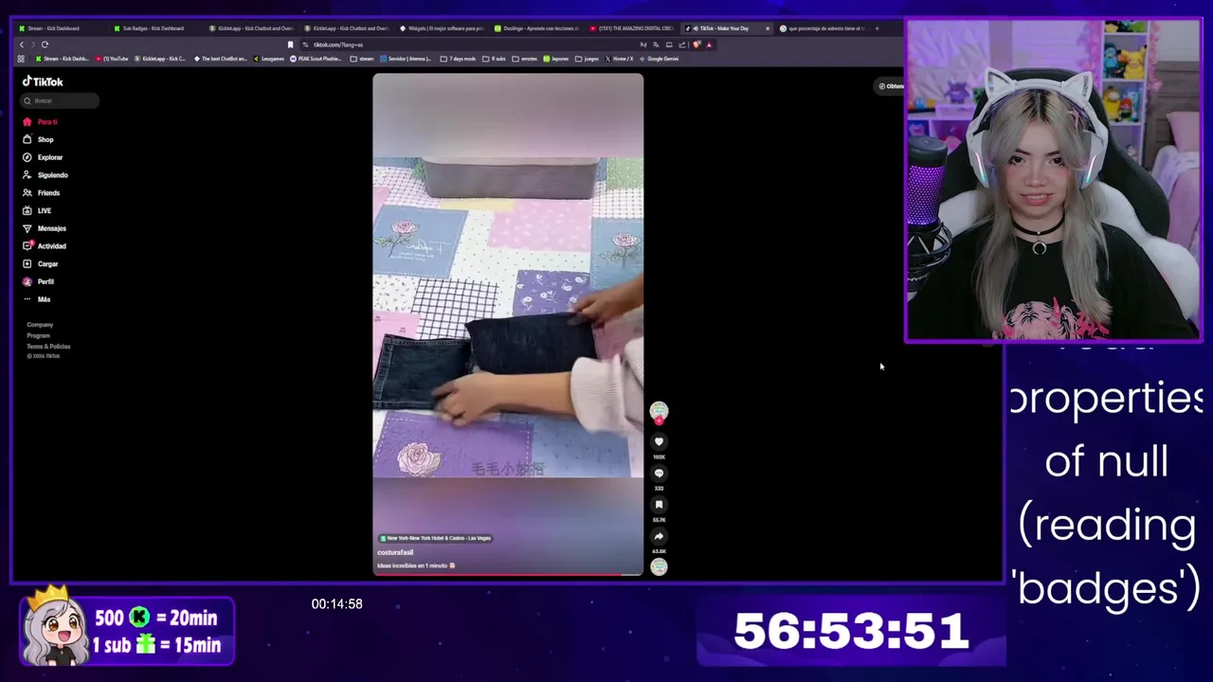Open the Program footer link
Image resolution: width=1213 pixels, height=682 pixels.
(x=38, y=335)
